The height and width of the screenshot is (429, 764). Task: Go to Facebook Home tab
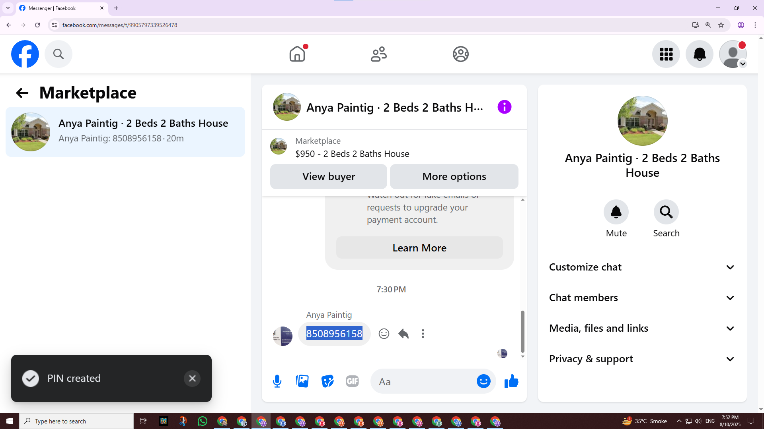[x=297, y=54]
